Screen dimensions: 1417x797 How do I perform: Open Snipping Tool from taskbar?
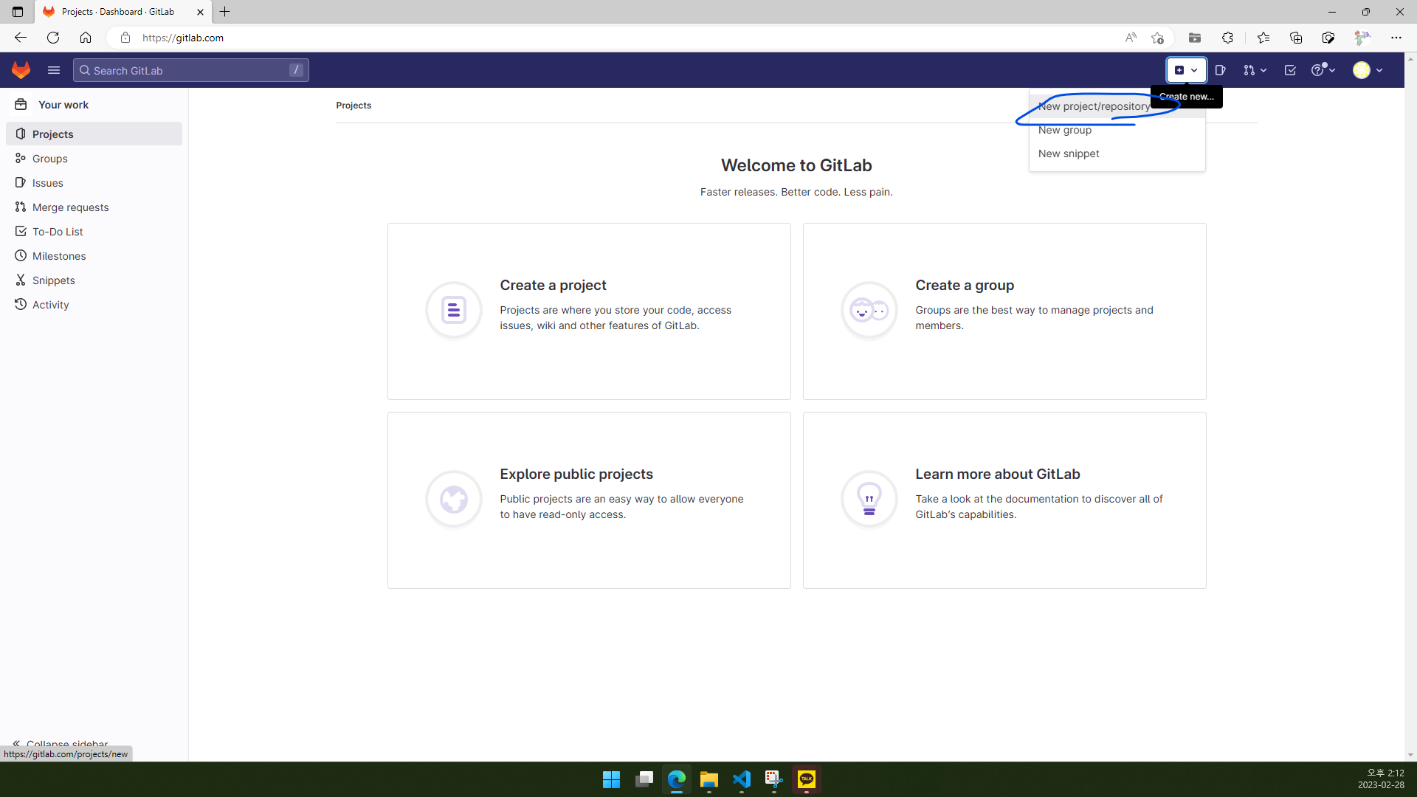(773, 779)
